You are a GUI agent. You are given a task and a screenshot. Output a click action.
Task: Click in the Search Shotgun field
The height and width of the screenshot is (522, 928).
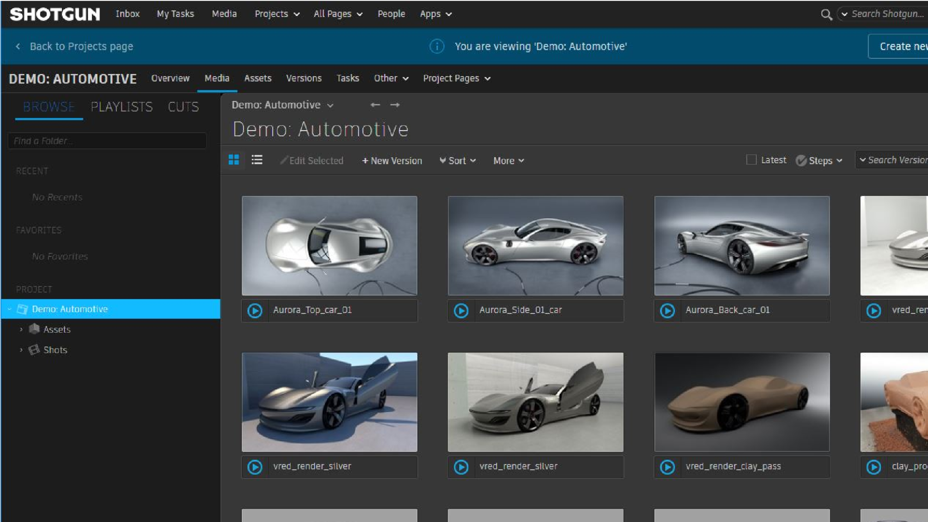[888, 14]
